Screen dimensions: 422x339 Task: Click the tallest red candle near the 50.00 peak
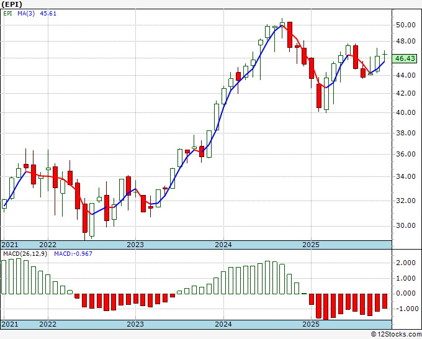(x=290, y=35)
